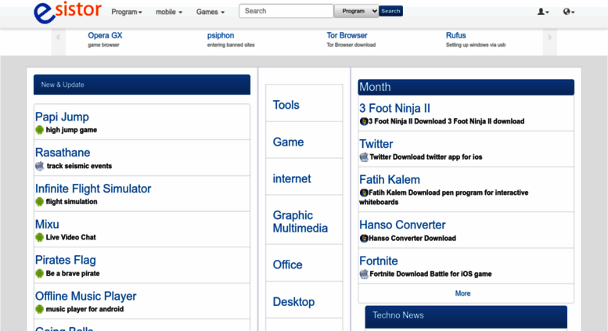The width and height of the screenshot is (608, 331).
Task: Click Apple icon beside Twitter Download text
Action: pos(364,157)
